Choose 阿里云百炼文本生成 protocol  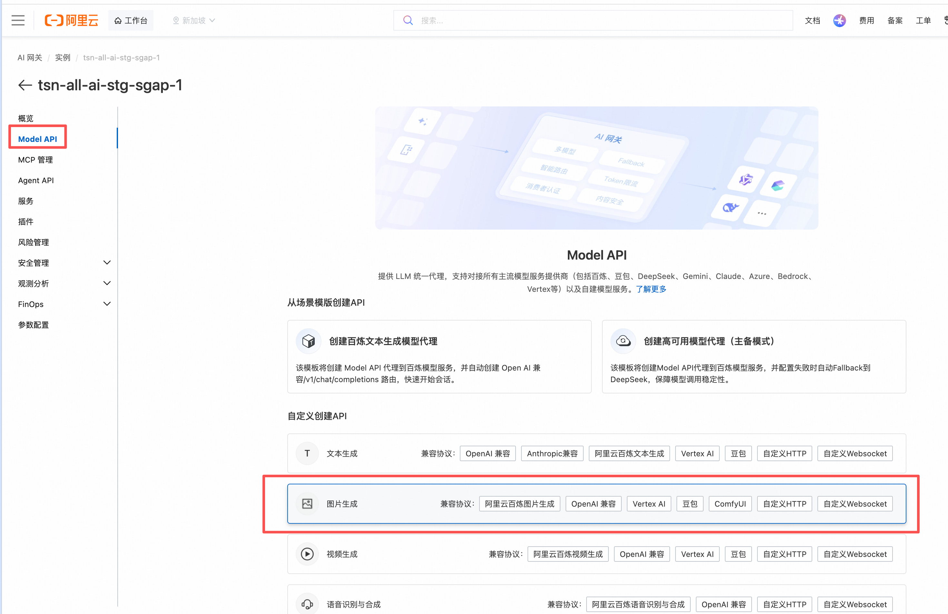(629, 453)
